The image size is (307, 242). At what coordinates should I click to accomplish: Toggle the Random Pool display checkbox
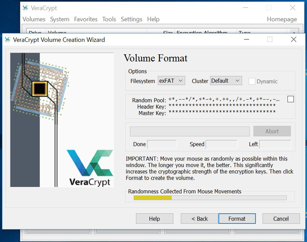pos(291,99)
